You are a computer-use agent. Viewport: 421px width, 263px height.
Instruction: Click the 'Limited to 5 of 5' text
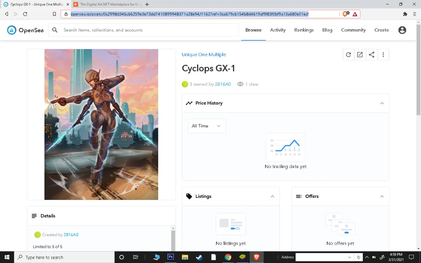coord(48,247)
